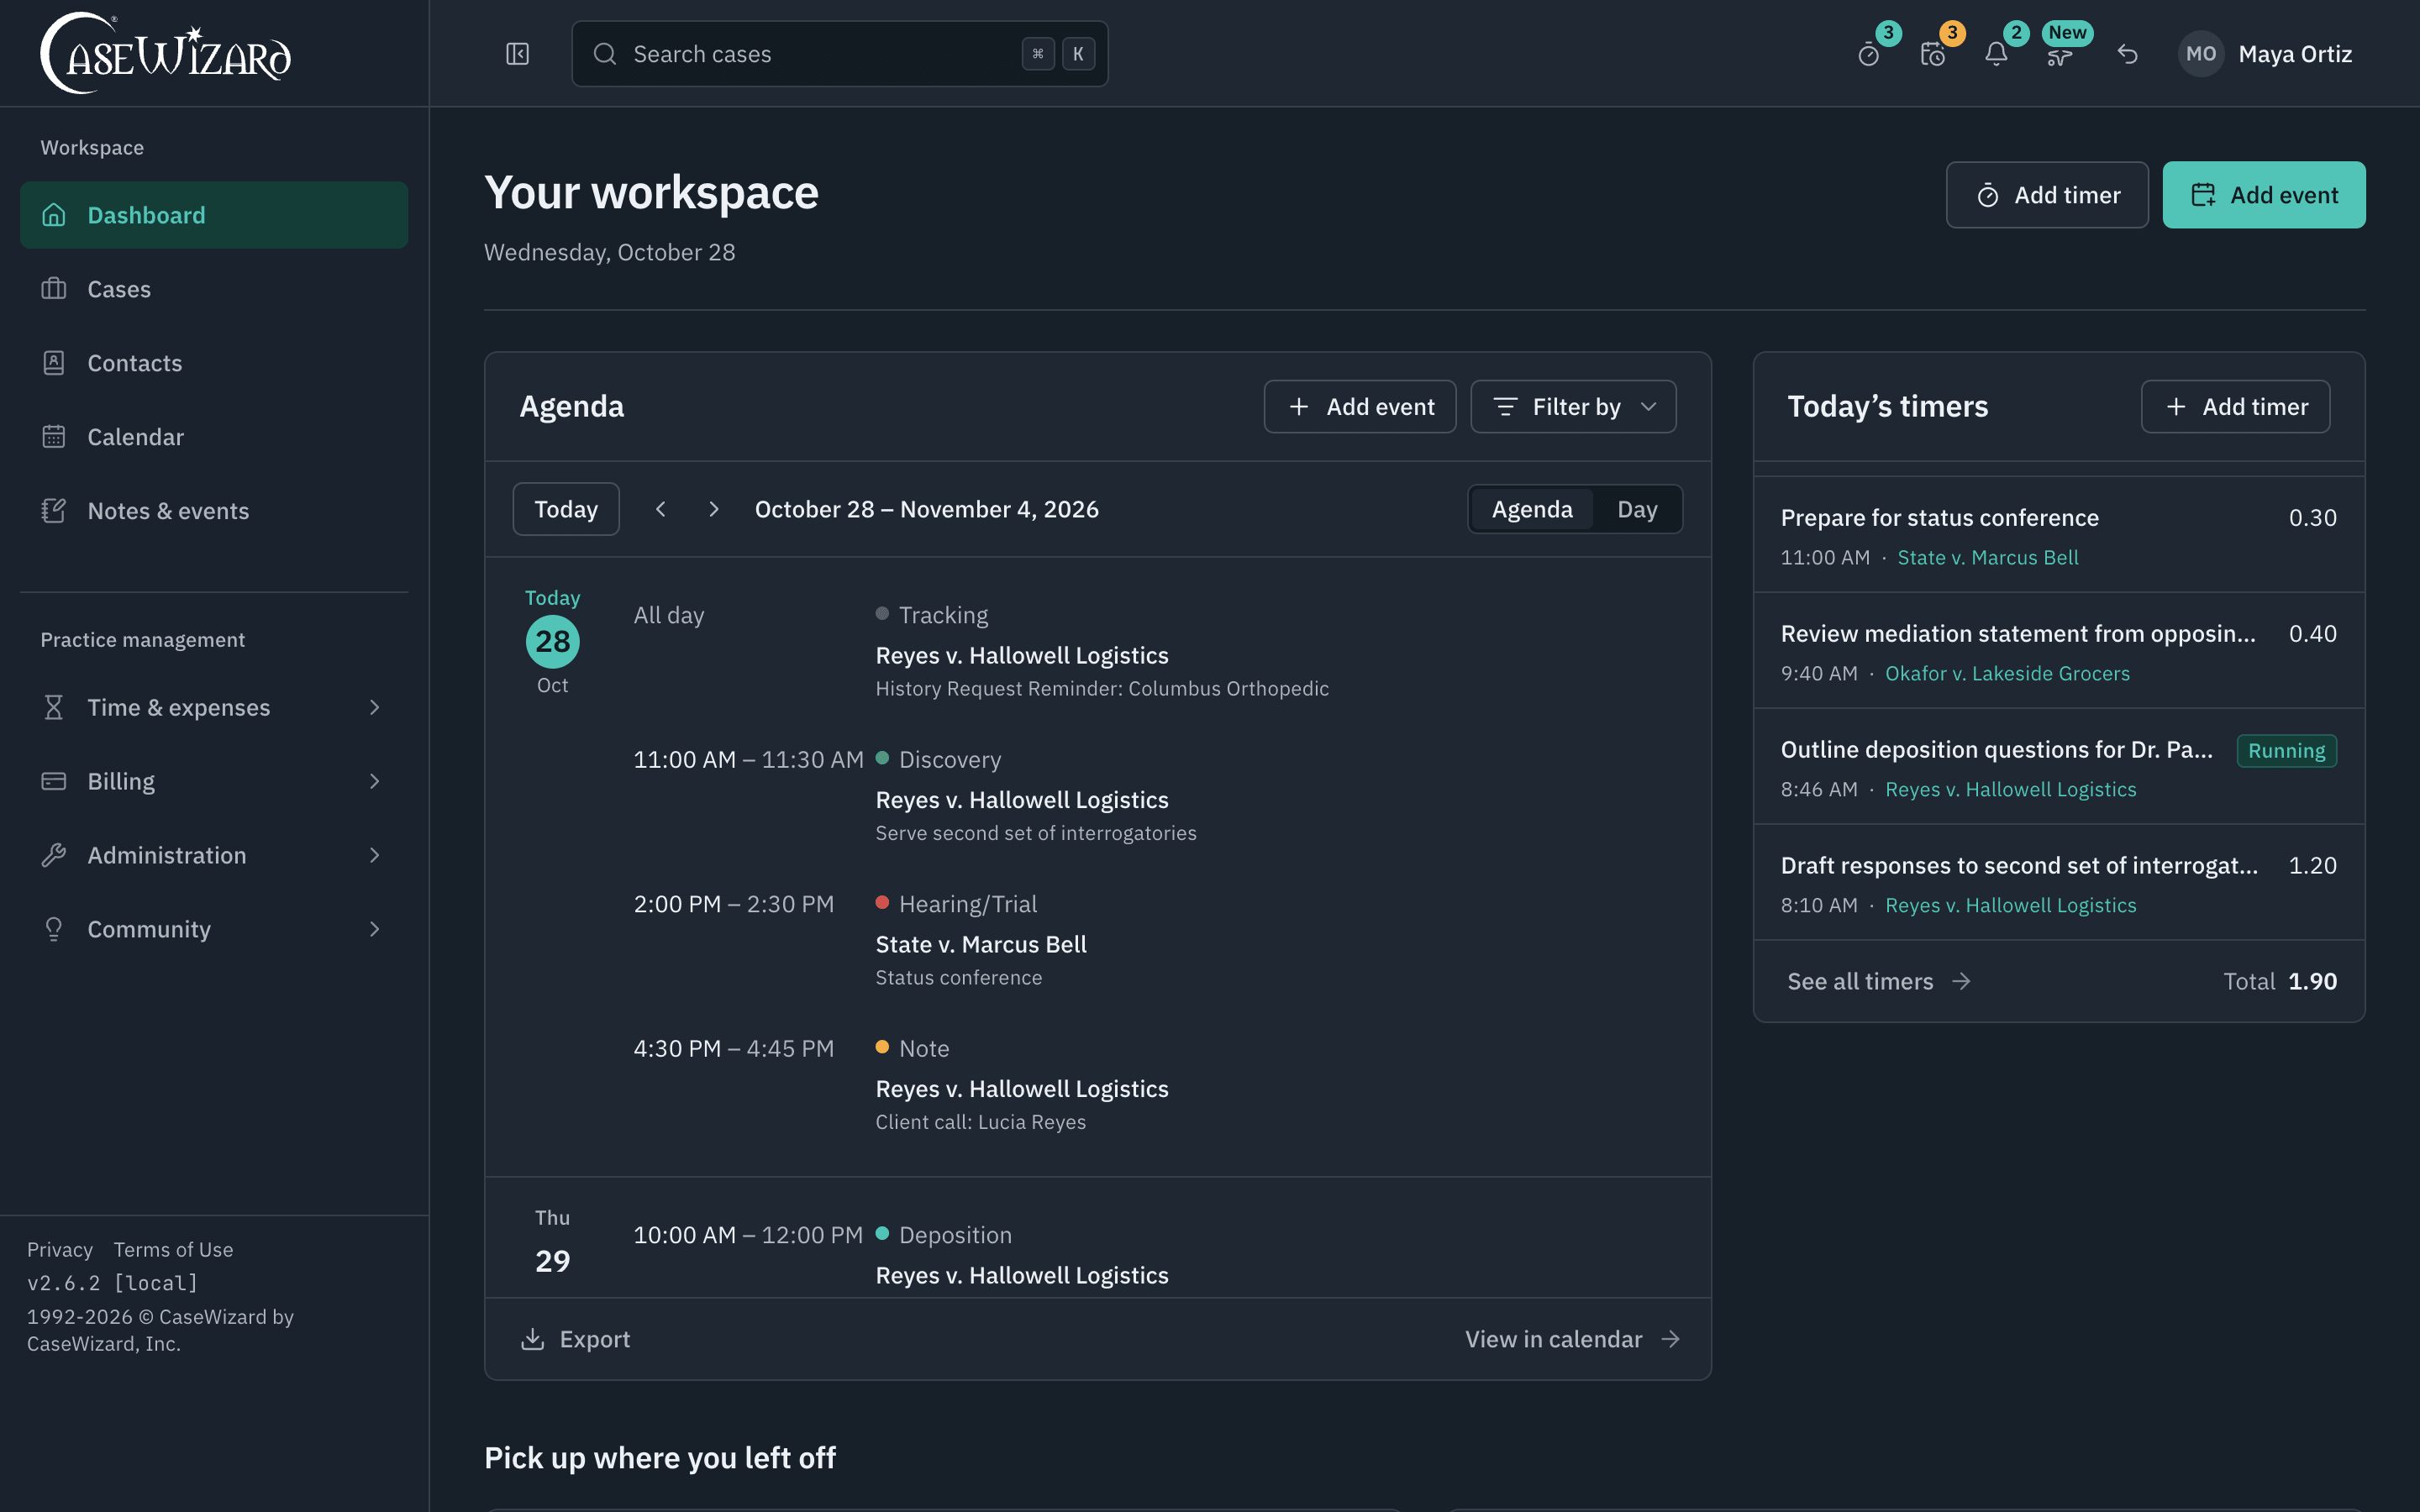
Task: Expand the Billing submenu
Action: (x=374, y=781)
